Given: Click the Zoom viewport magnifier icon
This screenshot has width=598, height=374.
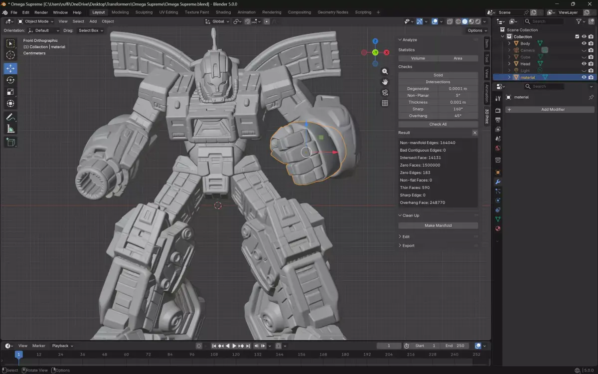Looking at the screenshot, I should [385, 71].
